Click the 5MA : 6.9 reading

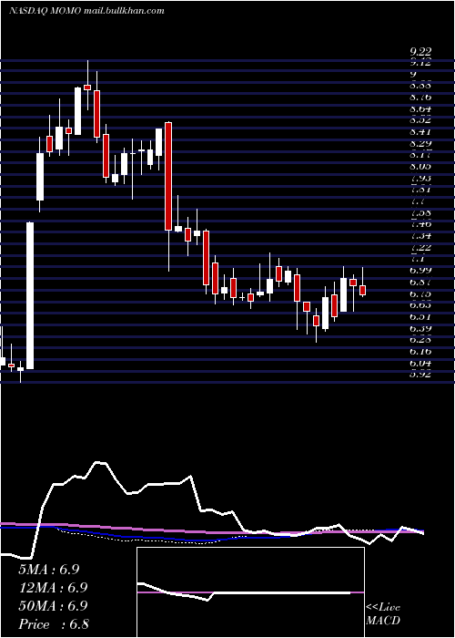click(x=49, y=570)
